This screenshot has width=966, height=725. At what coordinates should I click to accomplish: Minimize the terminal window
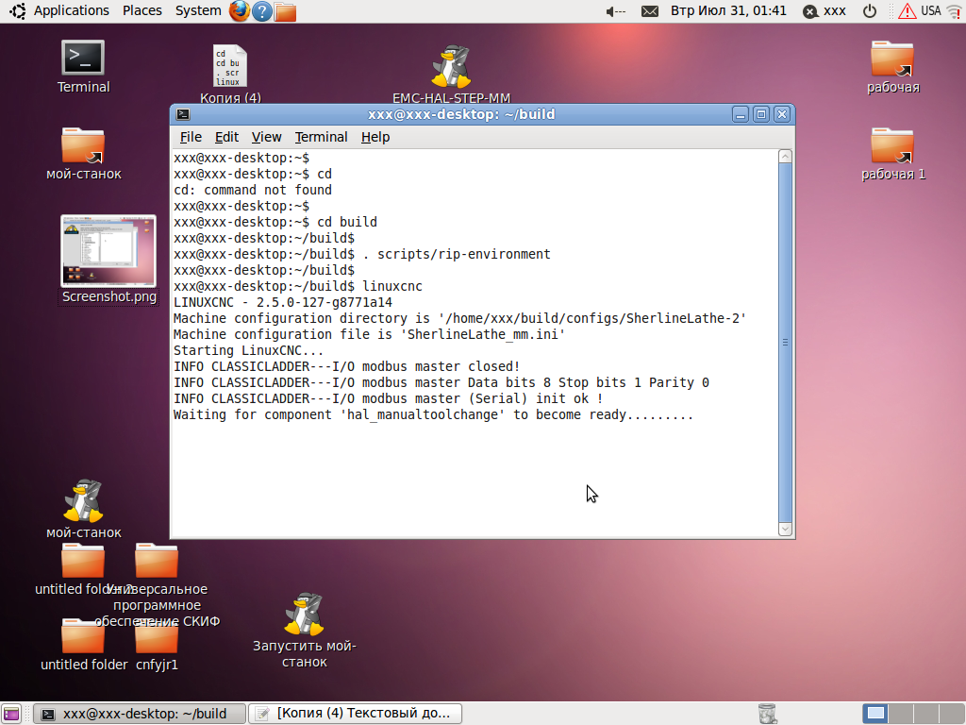740,114
